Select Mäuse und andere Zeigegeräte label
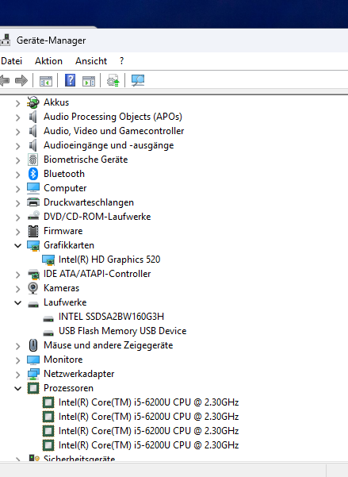Viewport: 348px width, 477px height. 108,345
